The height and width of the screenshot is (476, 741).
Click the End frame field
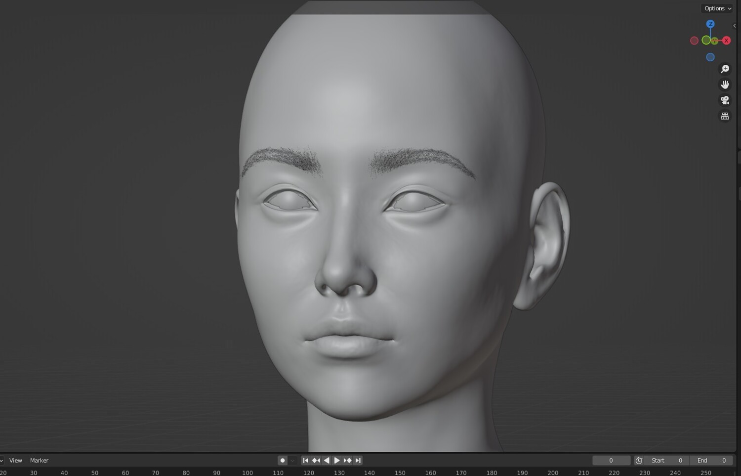click(711, 461)
